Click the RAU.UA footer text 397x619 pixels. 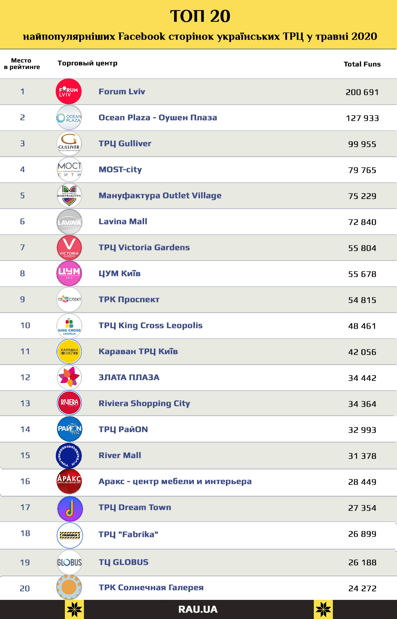pos(198,609)
